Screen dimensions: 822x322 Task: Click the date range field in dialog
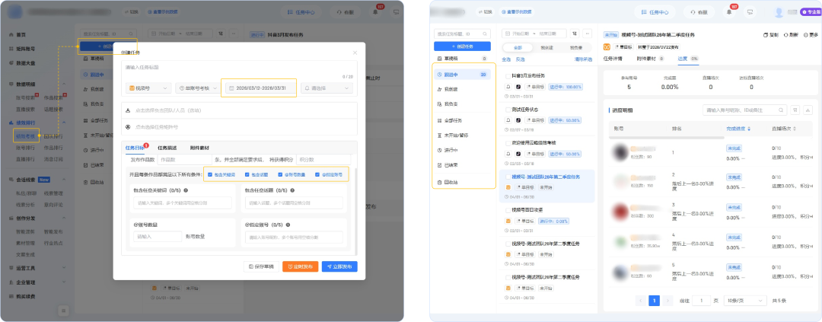click(x=259, y=88)
